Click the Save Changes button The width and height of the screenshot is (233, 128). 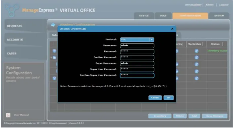(214, 116)
